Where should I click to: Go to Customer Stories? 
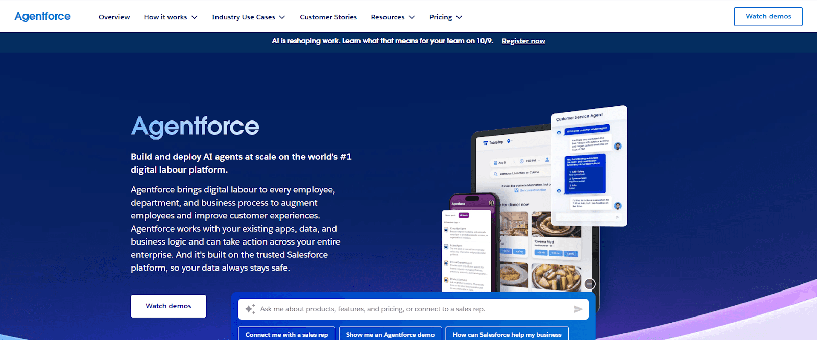tap(328, 17)
